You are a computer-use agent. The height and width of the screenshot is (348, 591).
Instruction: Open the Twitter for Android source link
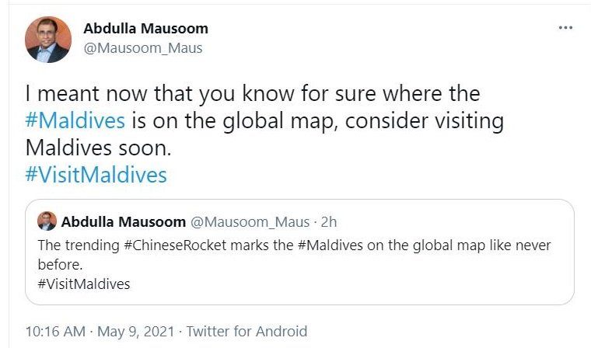coord(247,332)
